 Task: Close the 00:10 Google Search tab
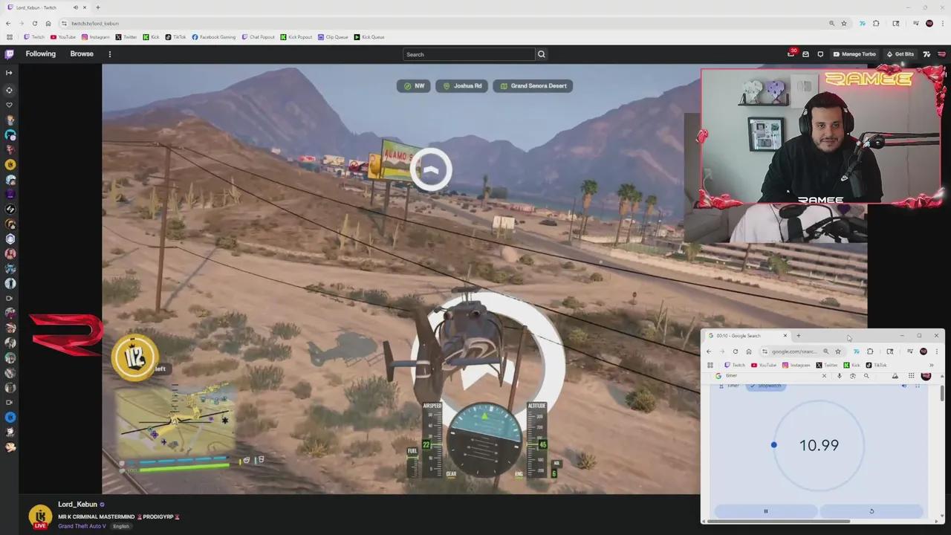[785, 336]
